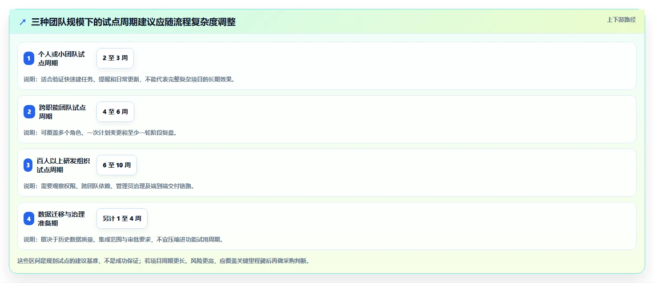Select the number 2 step badge
The height and width of the screenshot is (283, 654).
29,112
